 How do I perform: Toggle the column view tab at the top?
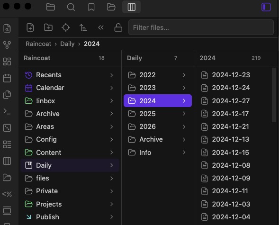132,7
